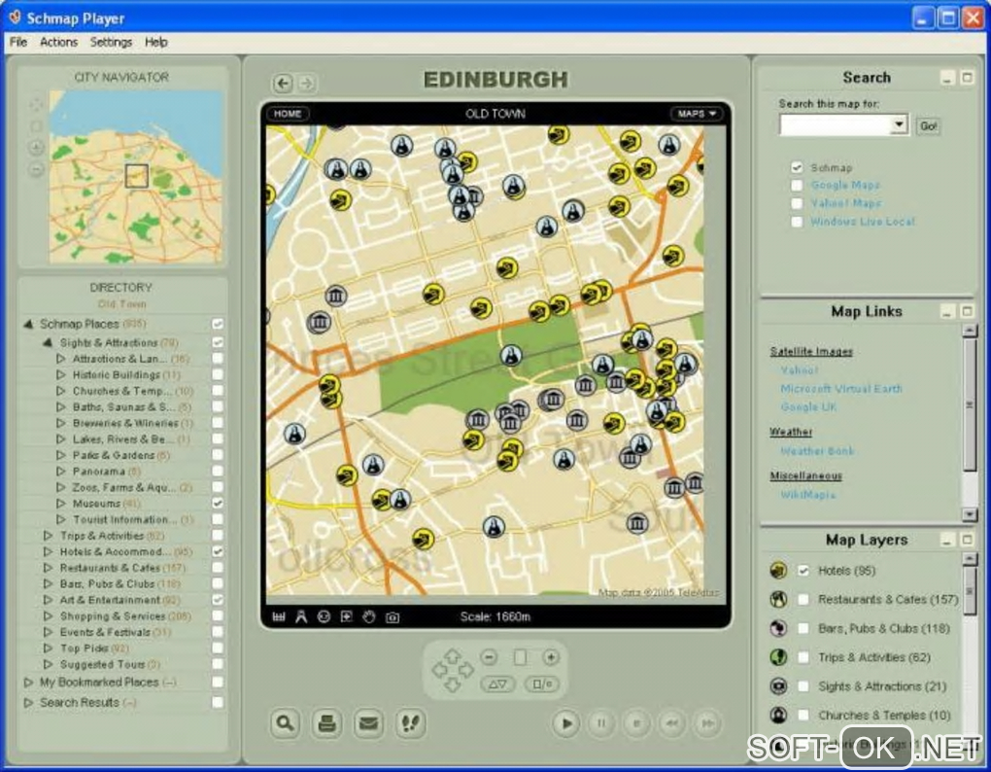Click the stop playback button
The height and width of the screenshot is (772, 991).
pyautogui.click(x=636, y=722)
